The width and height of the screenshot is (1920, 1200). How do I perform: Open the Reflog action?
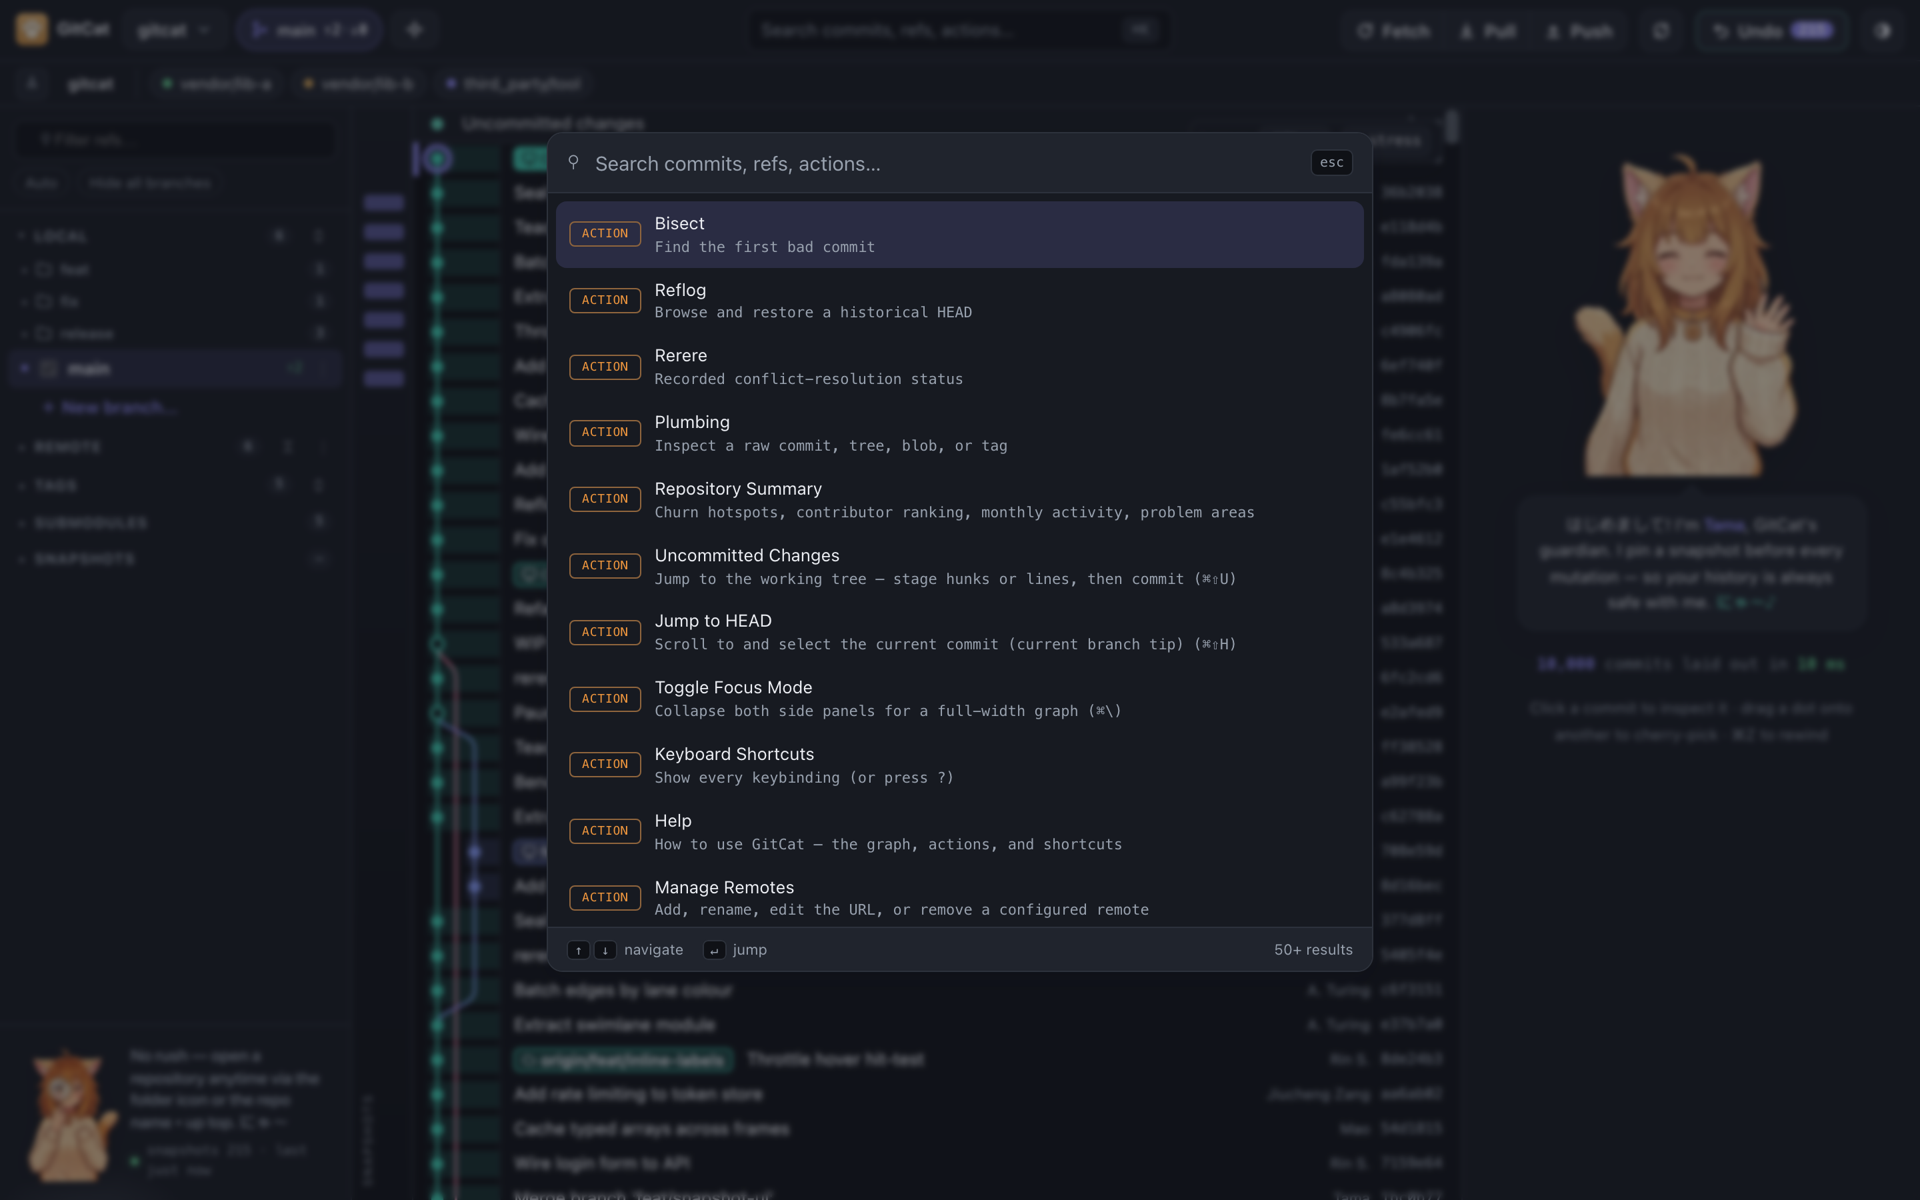click(x=959, y=301)
